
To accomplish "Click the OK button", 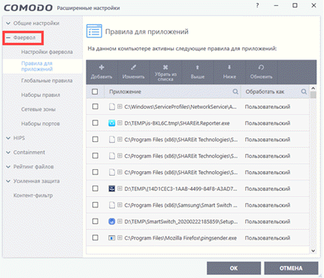I will coord(234,268).
